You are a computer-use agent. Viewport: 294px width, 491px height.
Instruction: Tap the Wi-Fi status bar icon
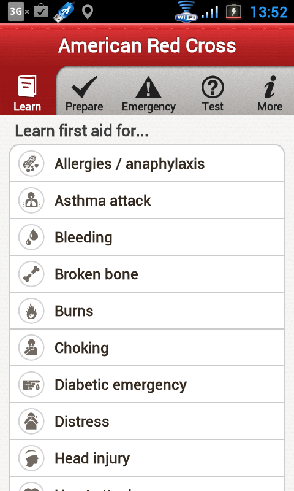pos(187,12)
